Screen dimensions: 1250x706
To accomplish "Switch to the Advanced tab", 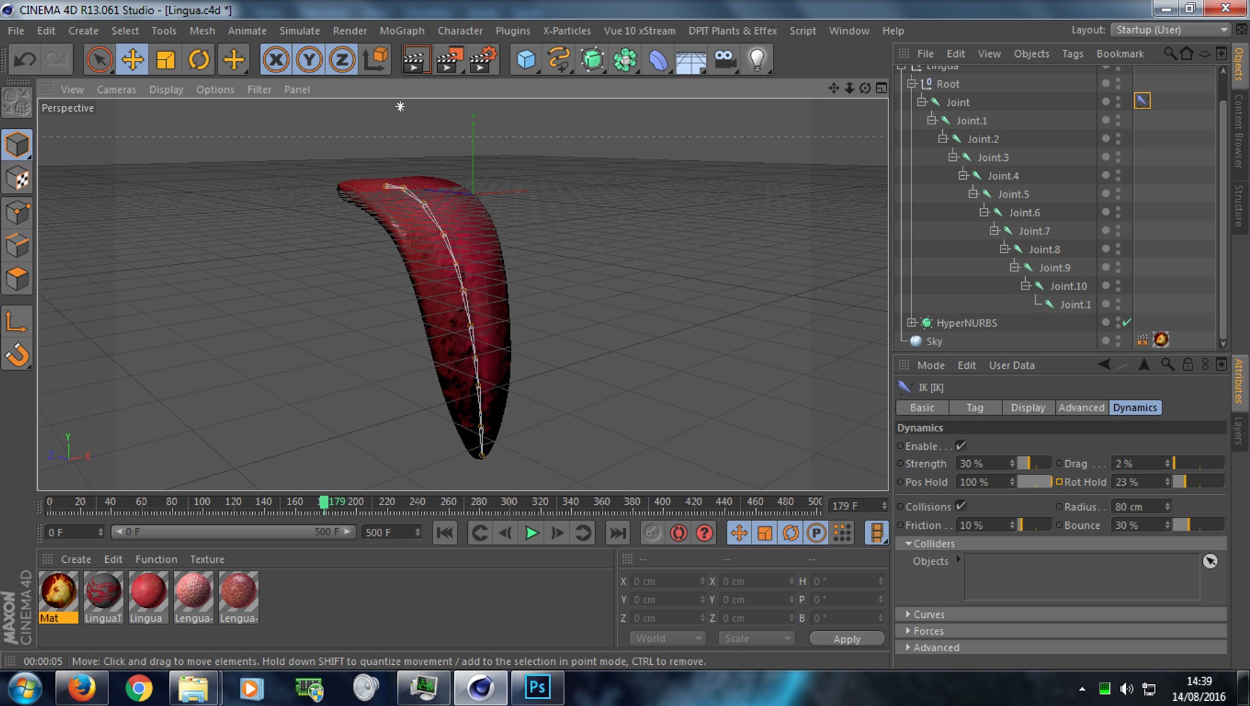I will [x=1081, y=408].
